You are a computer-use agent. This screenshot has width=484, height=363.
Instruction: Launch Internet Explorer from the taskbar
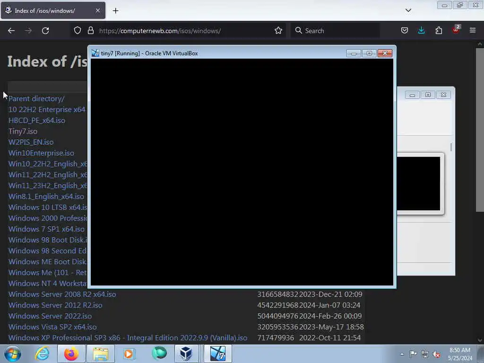pos(42,354)
